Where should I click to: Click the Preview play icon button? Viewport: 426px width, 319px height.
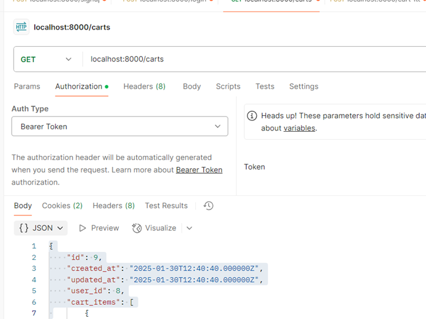82,228
